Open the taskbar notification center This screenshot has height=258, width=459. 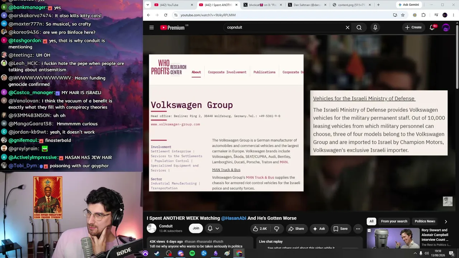451,253
